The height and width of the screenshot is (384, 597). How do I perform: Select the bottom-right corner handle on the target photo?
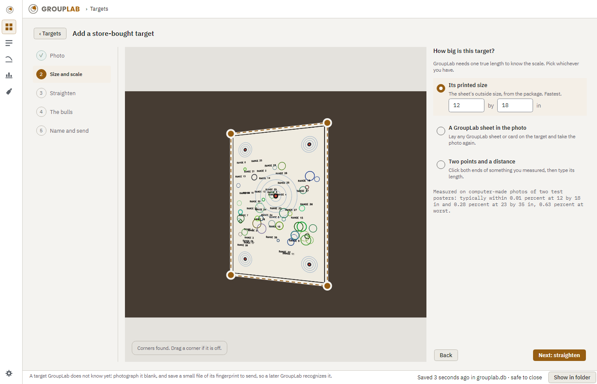coord(327,286)
